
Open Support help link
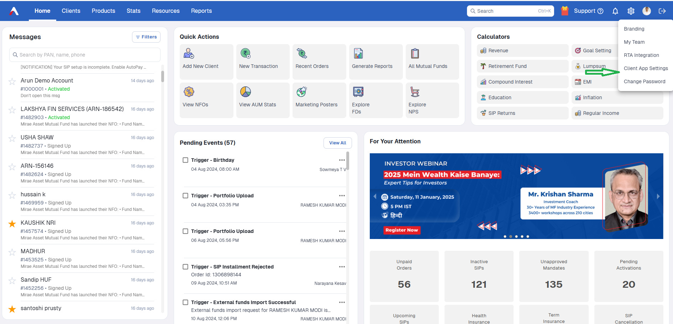pyautogui.click(x=589, y=11)
